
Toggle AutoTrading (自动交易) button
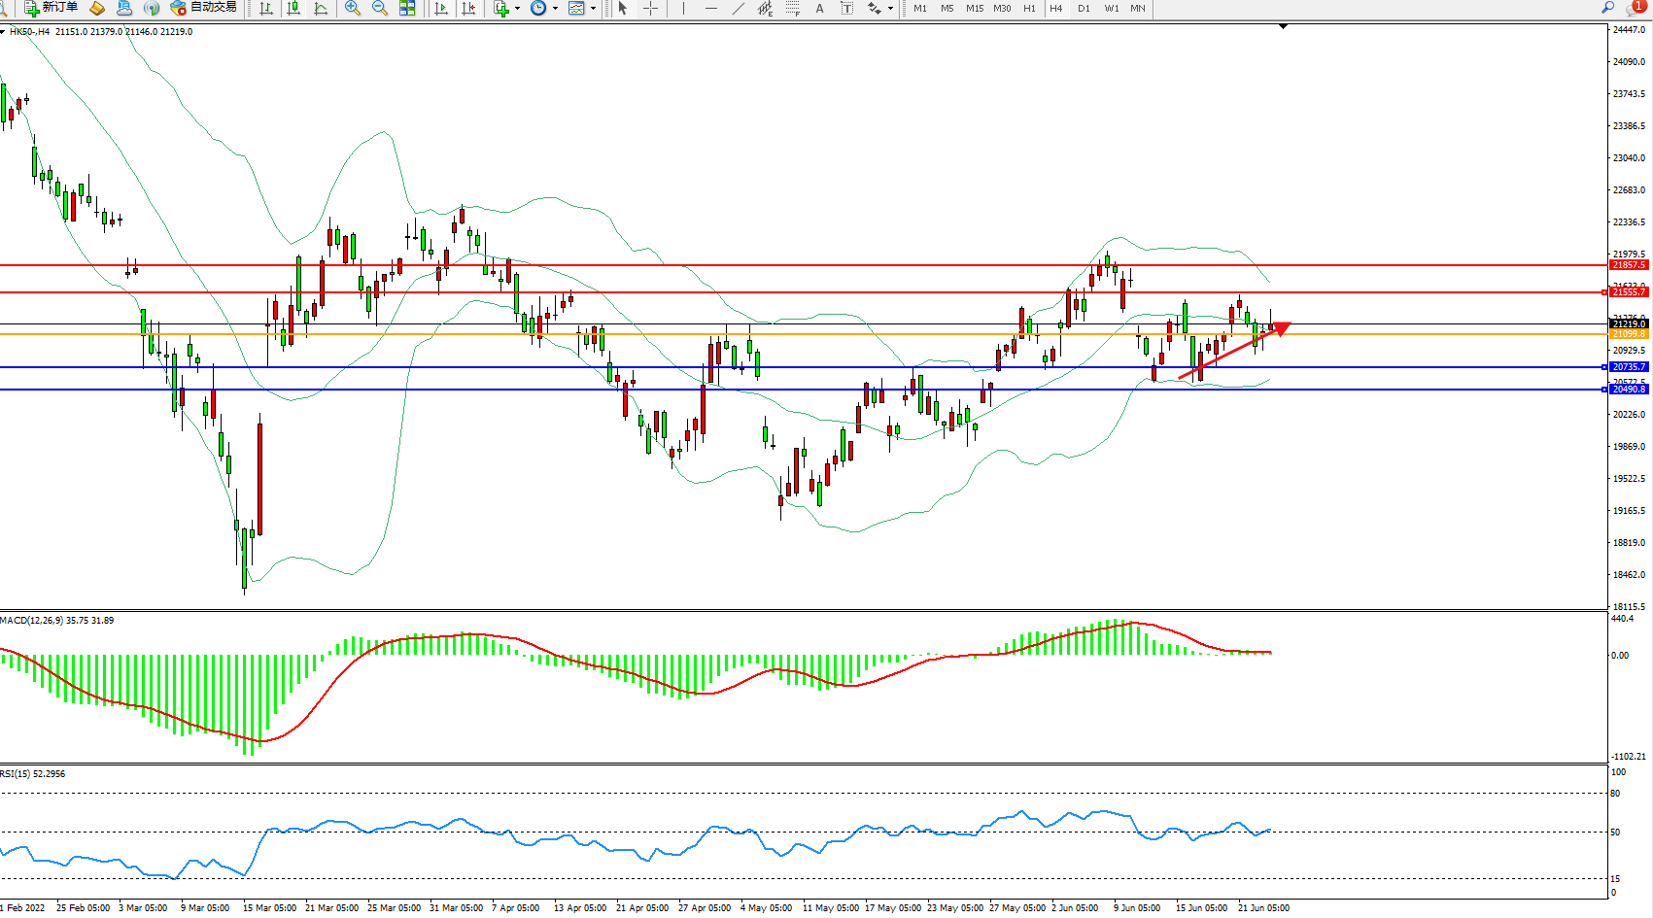[203, 8]
